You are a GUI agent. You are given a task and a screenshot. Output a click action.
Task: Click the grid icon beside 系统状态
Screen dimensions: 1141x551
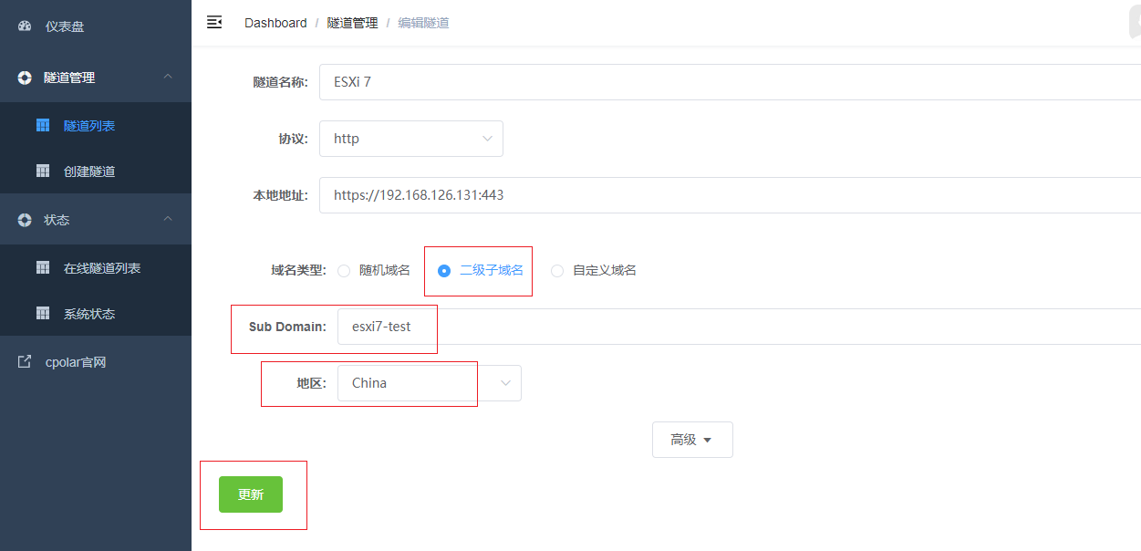click(43, 314)
